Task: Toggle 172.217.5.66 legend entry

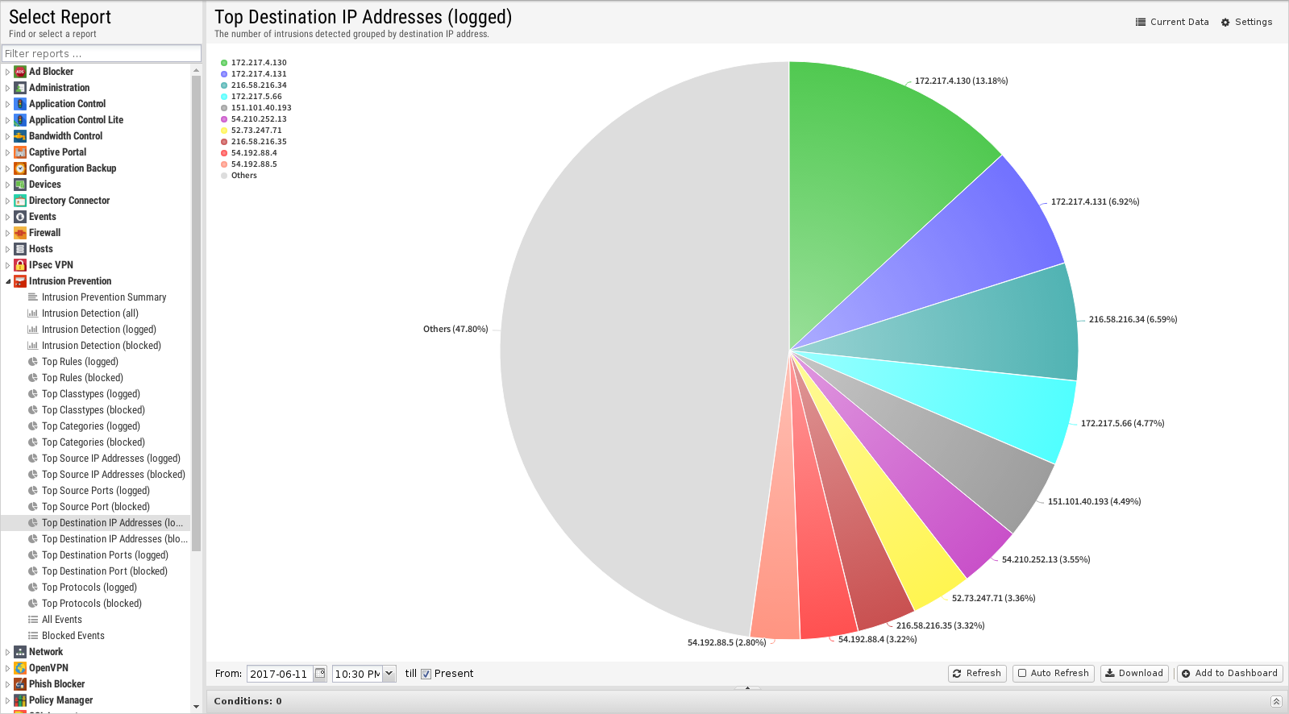Action: coord(252,97)
